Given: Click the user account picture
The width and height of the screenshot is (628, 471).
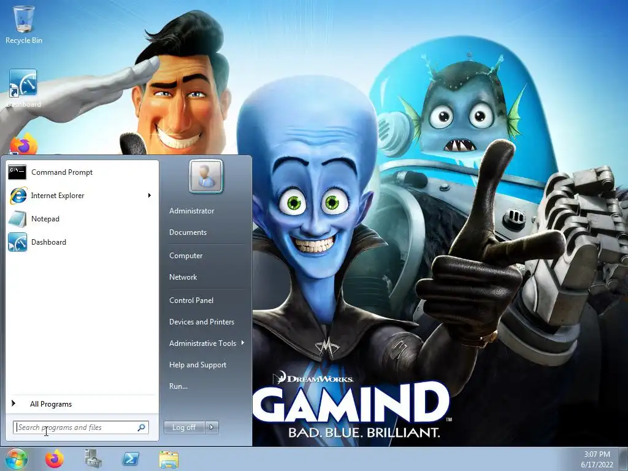Looking at the screenshot, I should (206, 176).
